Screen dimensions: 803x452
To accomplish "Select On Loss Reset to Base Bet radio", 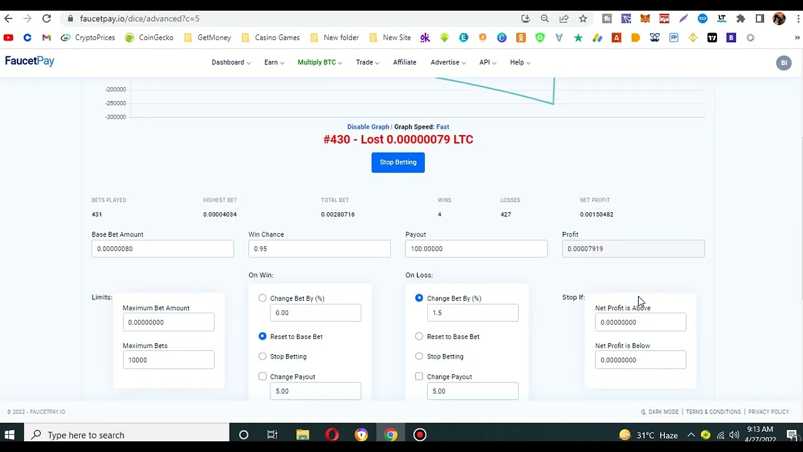I will [419, 336].
